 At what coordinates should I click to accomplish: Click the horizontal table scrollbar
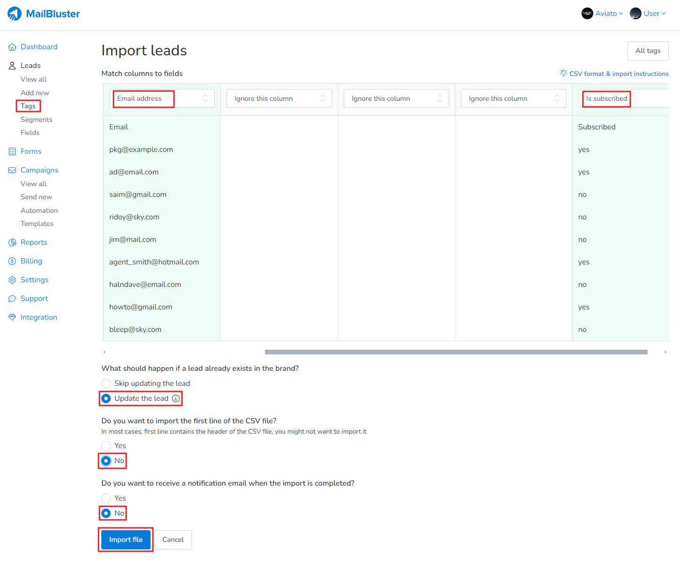click(456, 352)
